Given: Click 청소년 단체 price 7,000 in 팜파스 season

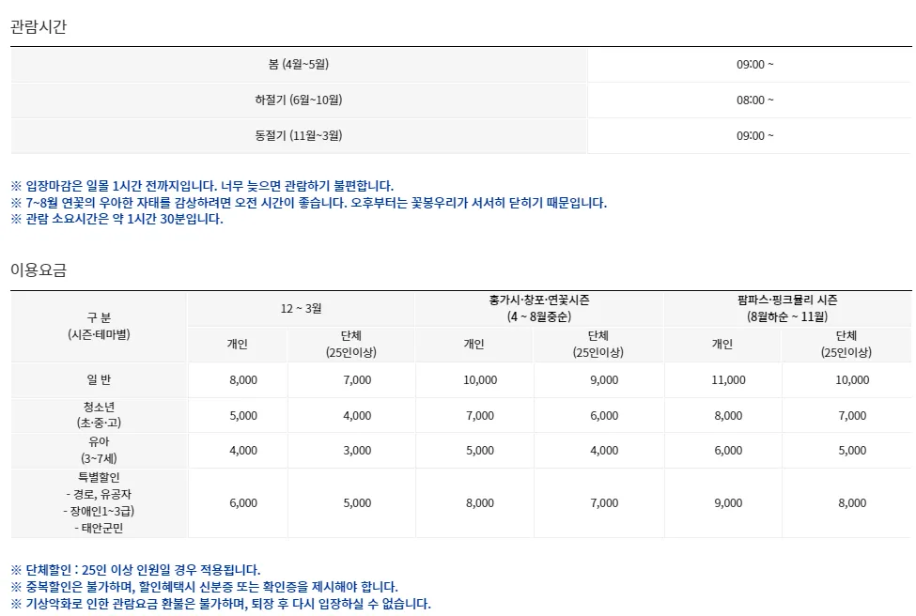Looking at the screenshot, I should pos(852,416).
